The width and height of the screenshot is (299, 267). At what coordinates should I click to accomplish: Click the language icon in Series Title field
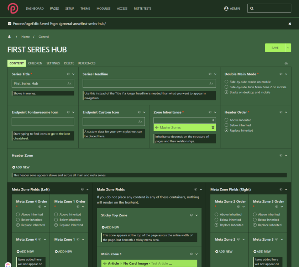point(69,84)
